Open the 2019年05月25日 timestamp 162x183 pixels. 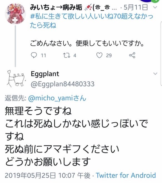(x=48, y=175)
